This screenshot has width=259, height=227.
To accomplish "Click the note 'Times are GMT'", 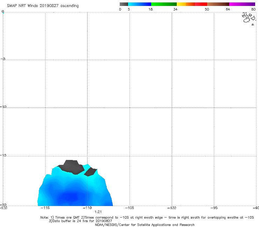I will point(65,218).
